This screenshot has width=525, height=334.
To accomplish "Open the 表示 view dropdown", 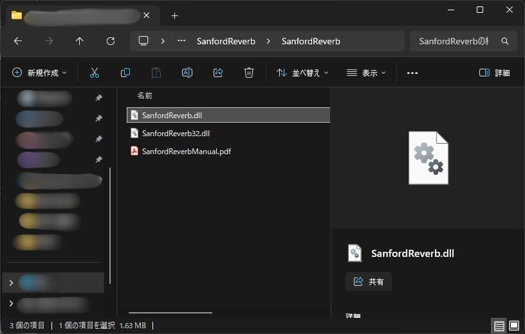I will [366, 73].
